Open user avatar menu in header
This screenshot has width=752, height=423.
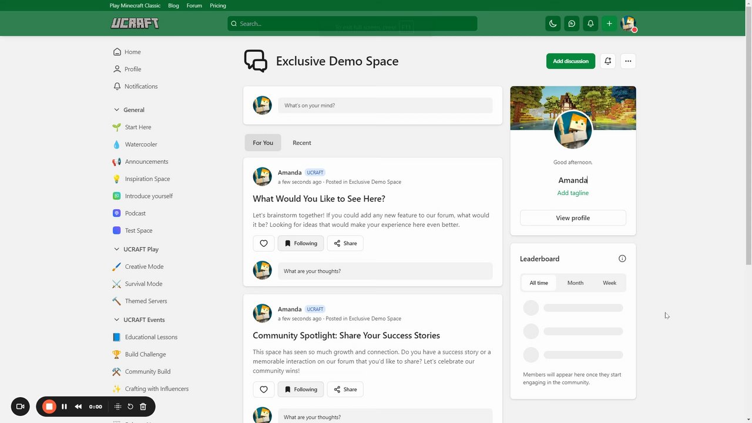[x=629, y=23]
